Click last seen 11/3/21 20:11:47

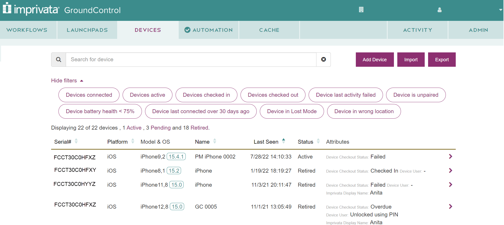click(271, 185)
